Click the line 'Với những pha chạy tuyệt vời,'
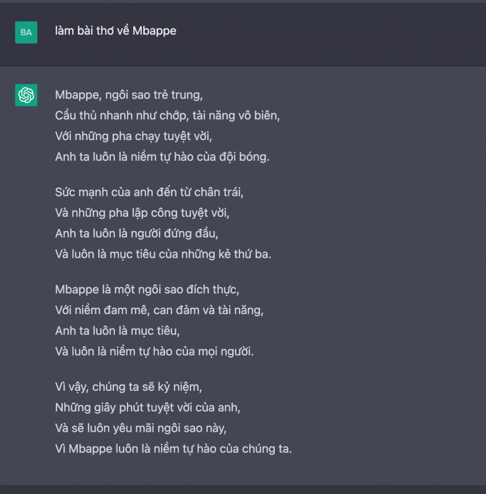 pyautogui.click(x=133, y=136)
